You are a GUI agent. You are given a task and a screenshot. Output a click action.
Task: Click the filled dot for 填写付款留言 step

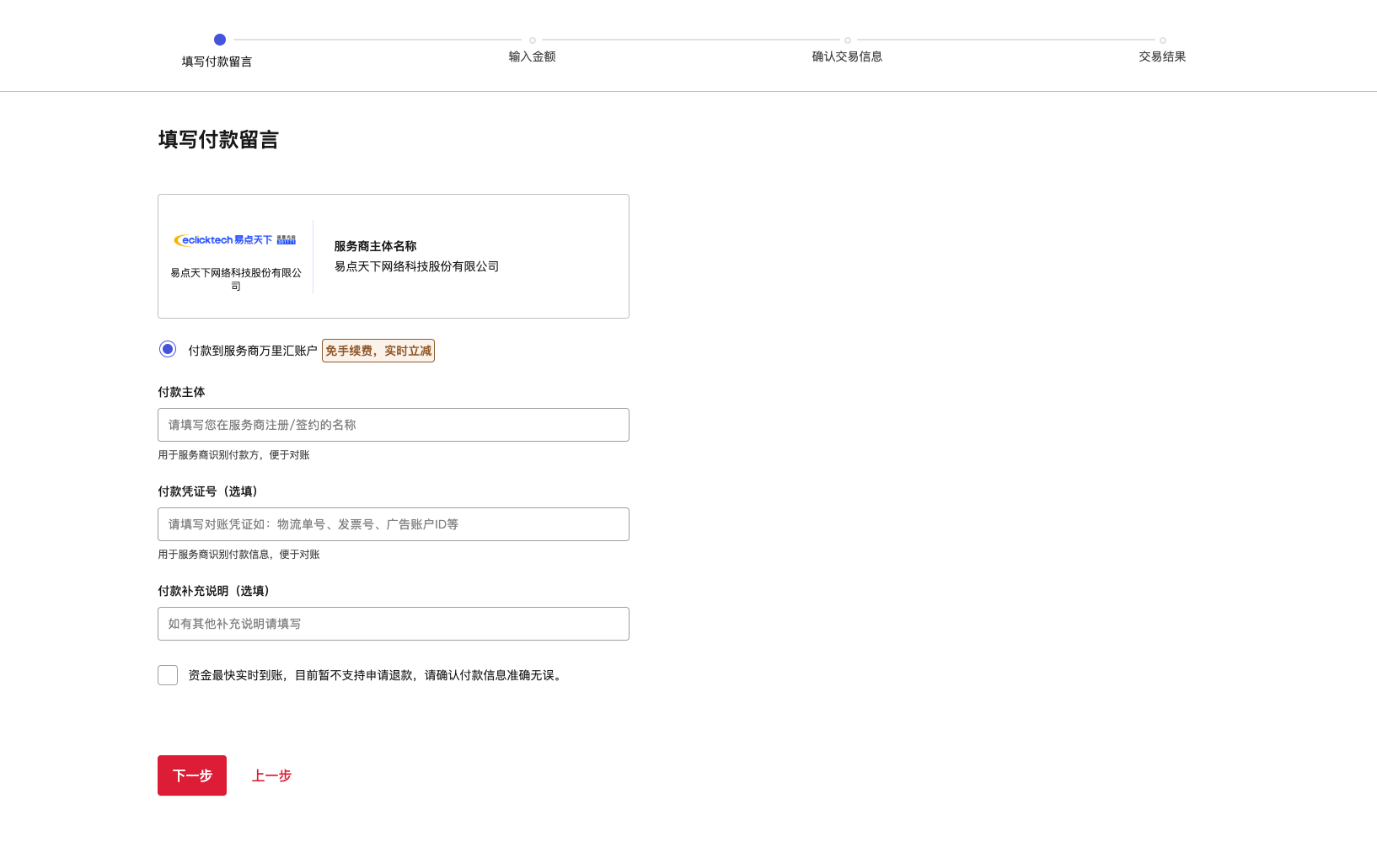220,39
